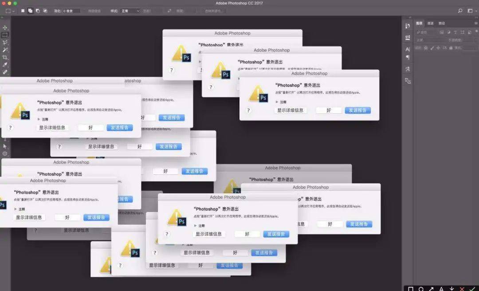Open the Properties panel icon below History
Viewport: 479px width, 291px height.
coord(408,38)
